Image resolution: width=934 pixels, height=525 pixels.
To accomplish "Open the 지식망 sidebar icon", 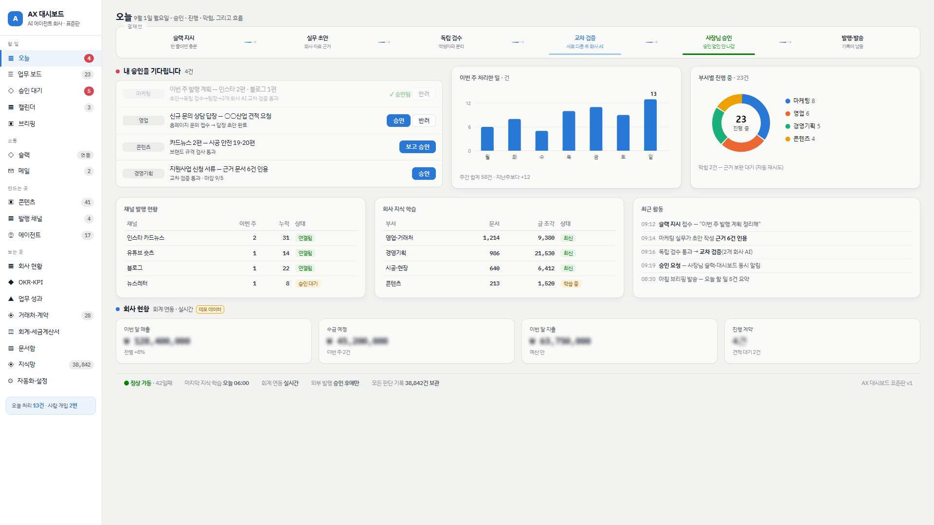I will 11,365.
